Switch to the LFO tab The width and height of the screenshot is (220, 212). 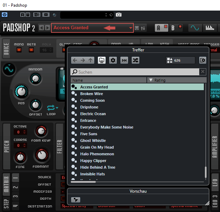215,182
